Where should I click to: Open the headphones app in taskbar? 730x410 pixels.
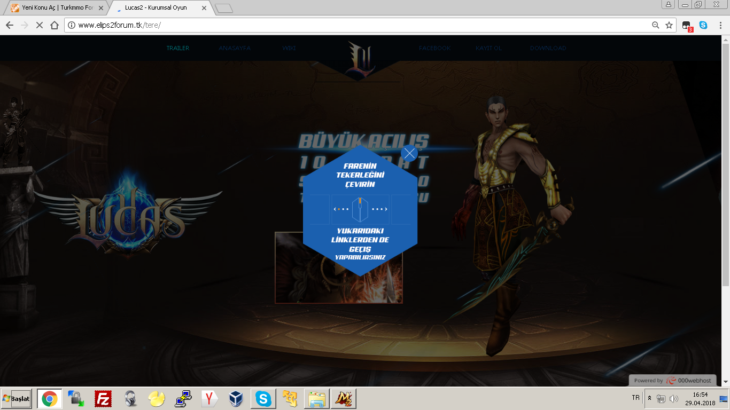pyautogui.click(x=130, y=399)
